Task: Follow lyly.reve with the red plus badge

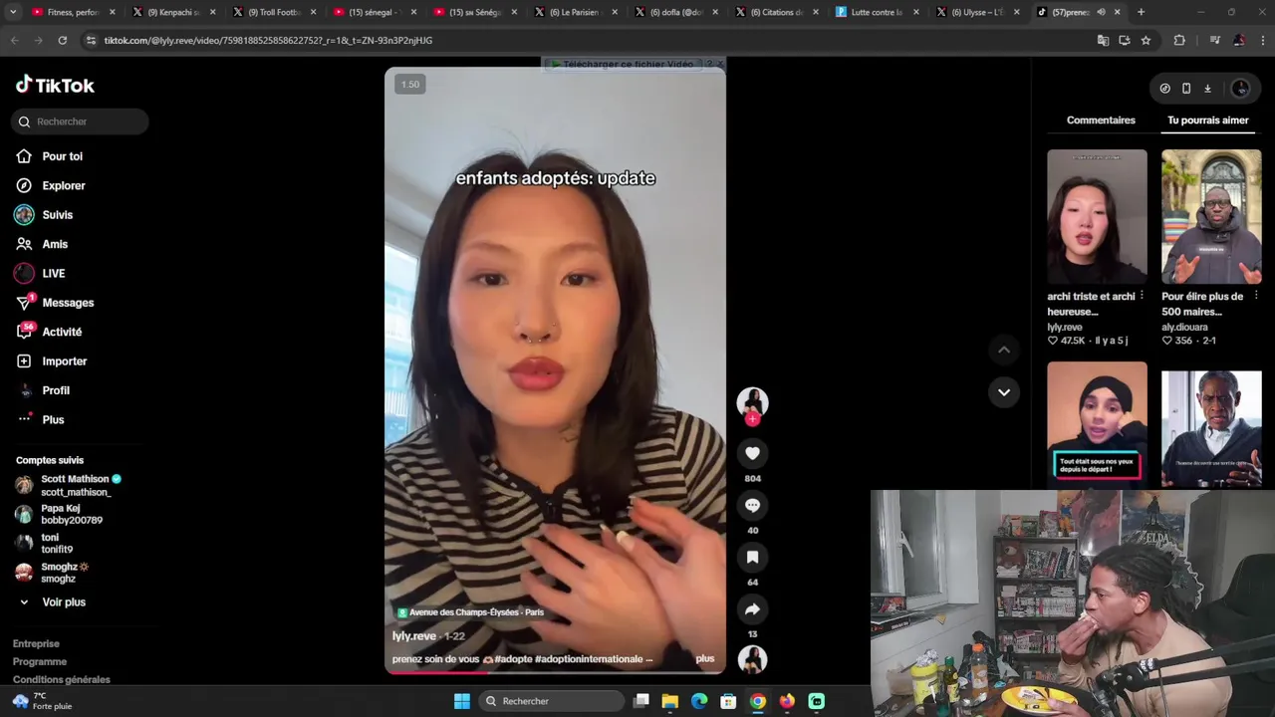Action: pyautogui.click(x=752, y=419)
